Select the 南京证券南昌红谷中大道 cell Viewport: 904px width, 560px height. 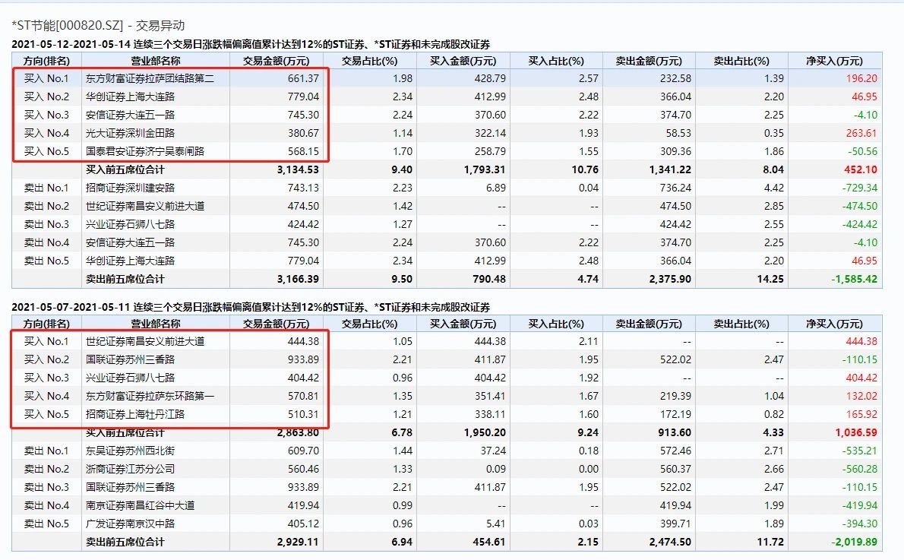pyautogui.click(x=140, y=506)
